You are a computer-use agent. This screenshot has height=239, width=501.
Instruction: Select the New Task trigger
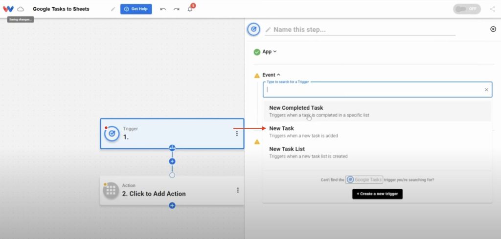pyautogui.click(x=377, y=132)
